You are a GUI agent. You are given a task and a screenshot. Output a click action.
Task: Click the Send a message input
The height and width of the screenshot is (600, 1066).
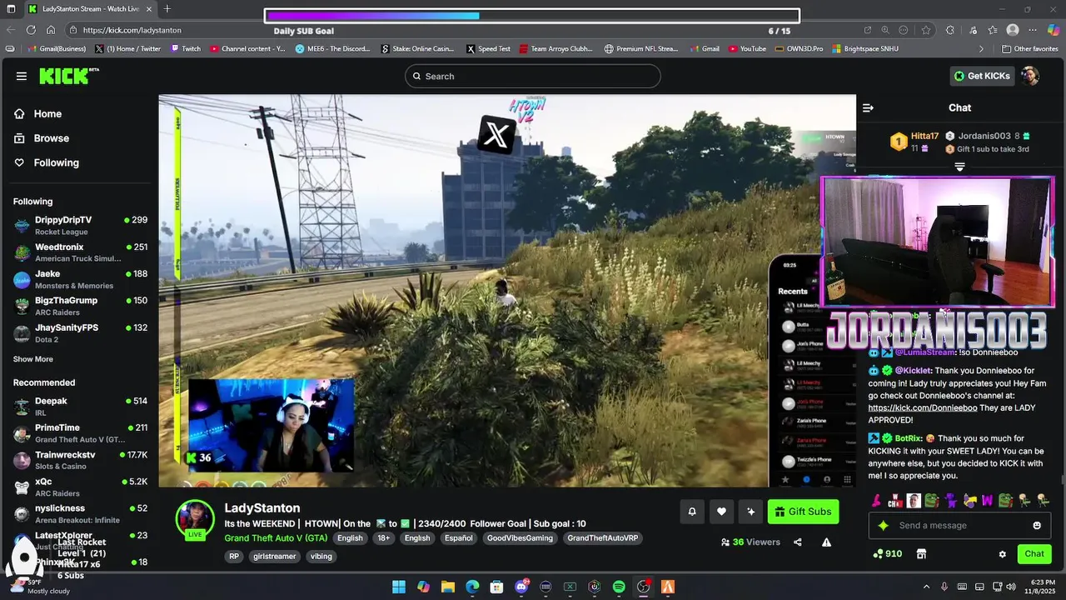click(x=959, y=525)
